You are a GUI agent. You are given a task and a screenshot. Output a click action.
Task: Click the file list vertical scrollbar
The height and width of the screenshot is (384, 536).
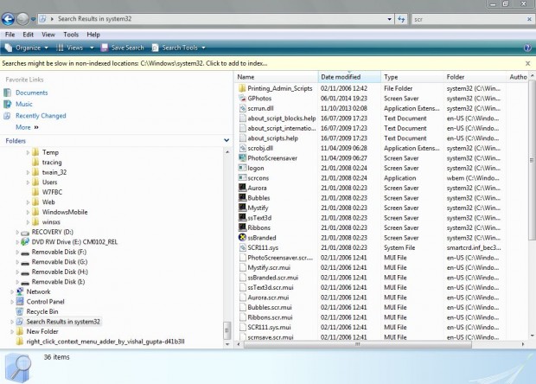532,159
